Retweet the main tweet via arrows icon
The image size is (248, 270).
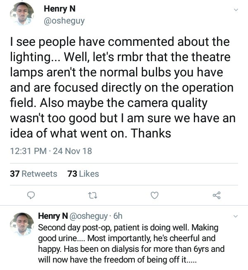point(93,195)
